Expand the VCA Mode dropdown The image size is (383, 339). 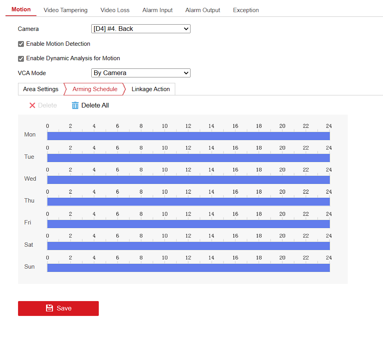click(140, 73)
